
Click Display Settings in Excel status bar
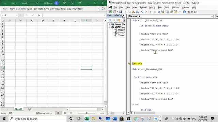44,113
